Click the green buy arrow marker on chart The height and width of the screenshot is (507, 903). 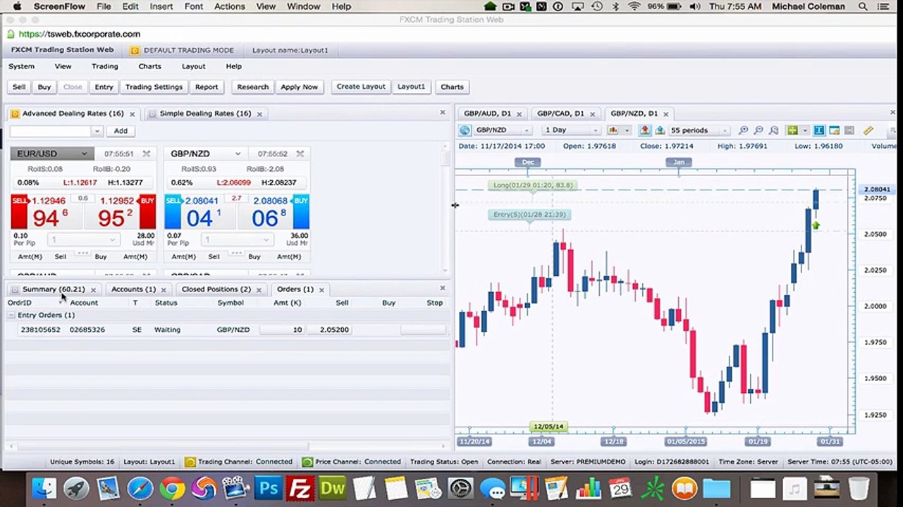point(816,225)
